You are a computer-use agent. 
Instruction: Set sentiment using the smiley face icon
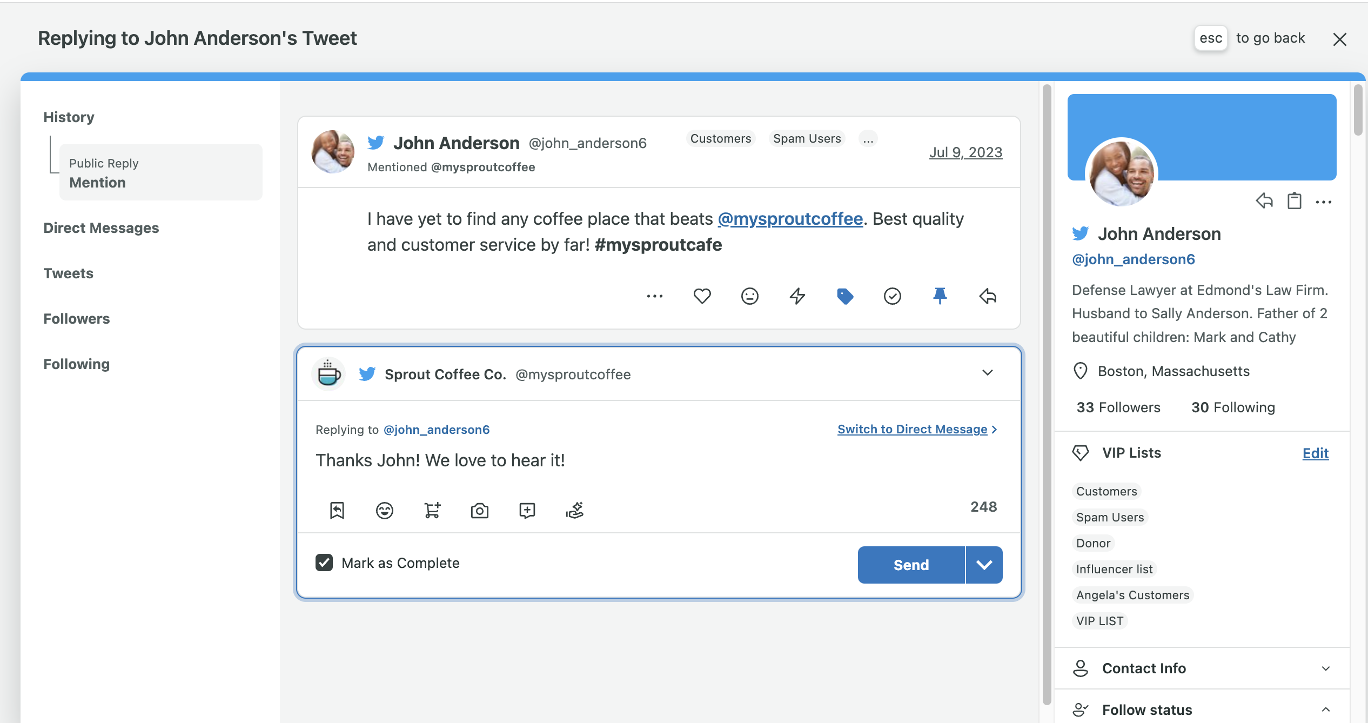(x=750, y=296)
